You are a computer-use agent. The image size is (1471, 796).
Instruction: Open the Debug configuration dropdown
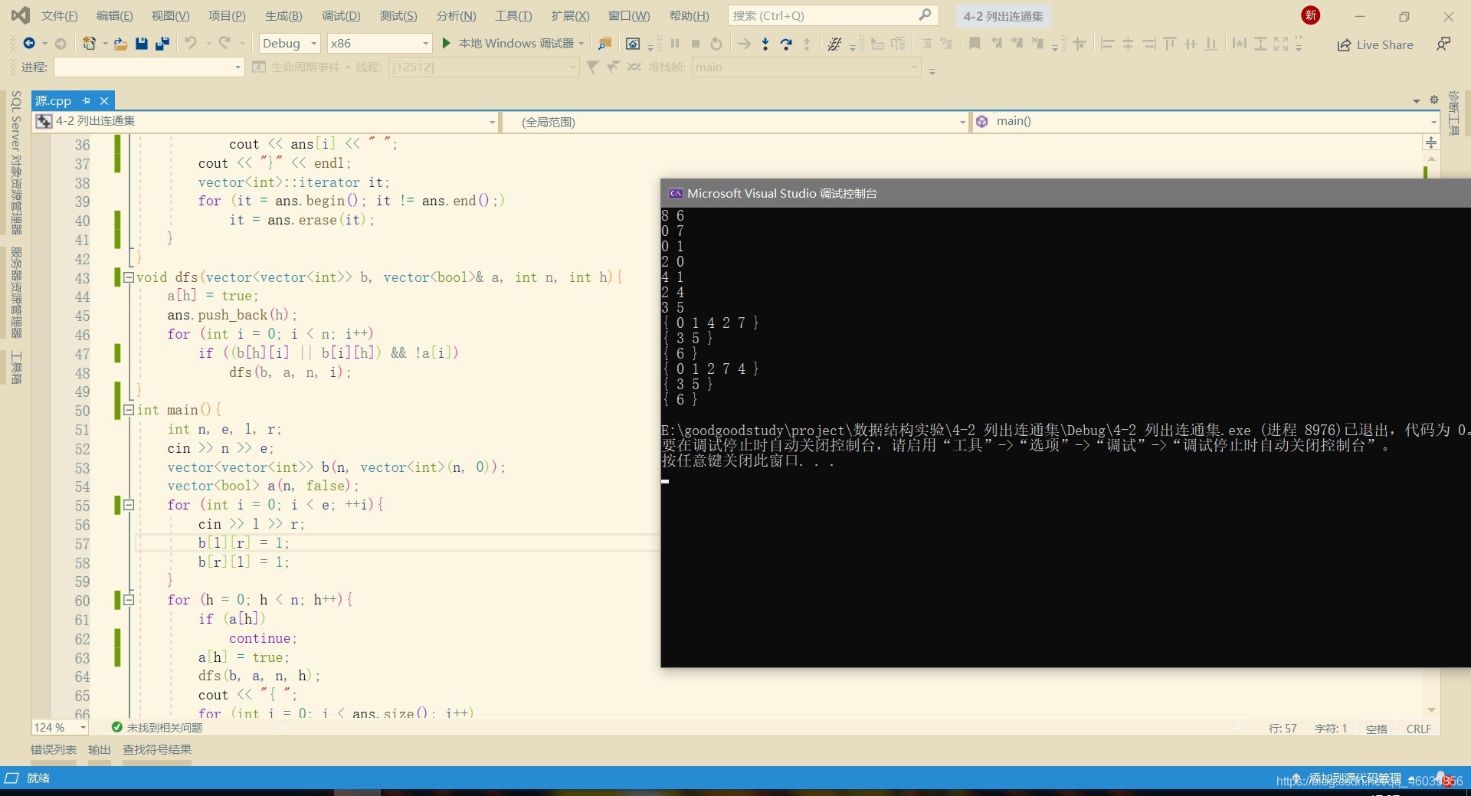[x=290, y=44]
